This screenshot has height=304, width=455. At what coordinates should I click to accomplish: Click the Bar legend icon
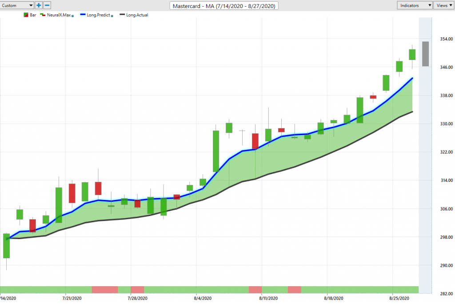click(x=26, y=15)
